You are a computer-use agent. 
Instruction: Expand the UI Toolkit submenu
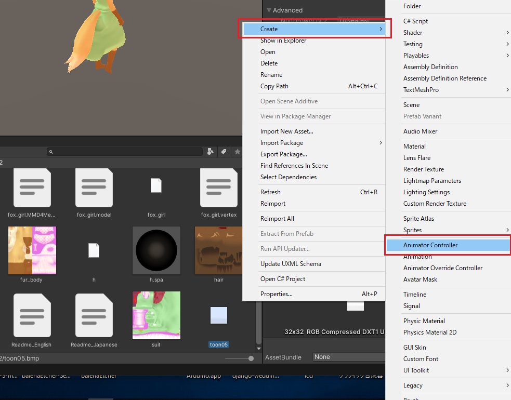[x=448, y=370]
